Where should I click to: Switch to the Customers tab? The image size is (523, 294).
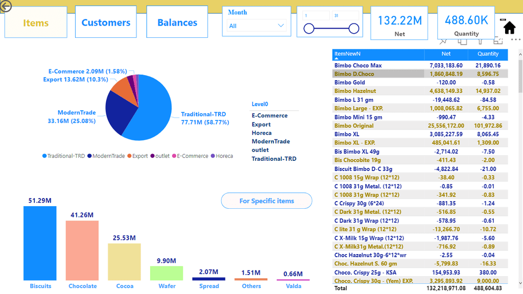tap(106, 22)
